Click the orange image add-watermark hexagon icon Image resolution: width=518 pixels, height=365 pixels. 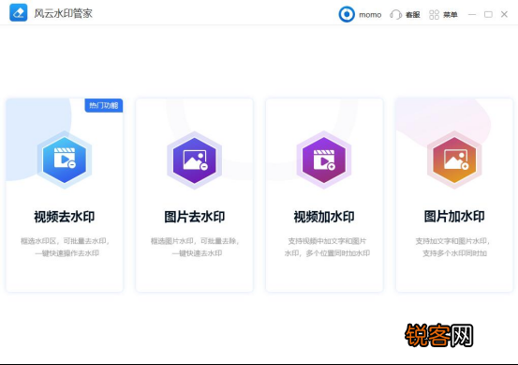454,160
